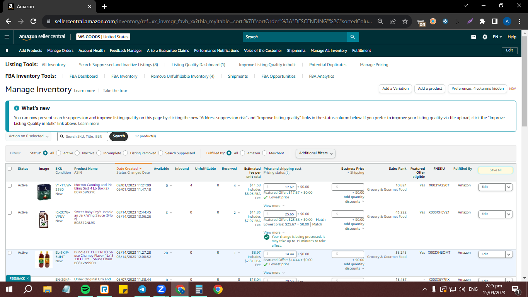Open Spotify from the taskbar
The height and width of the screenshot is (297, 528).
coord(85,289)
